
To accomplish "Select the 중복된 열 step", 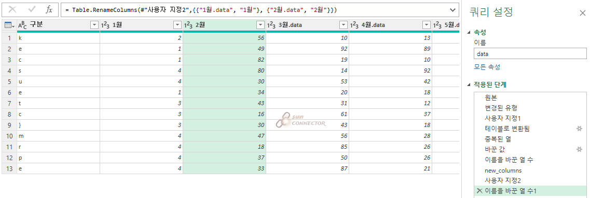I will [530, 139].
